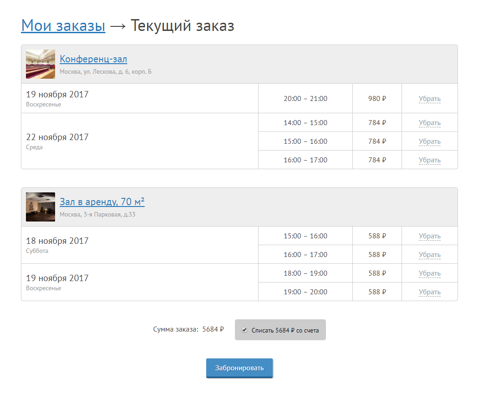478x393 pixels.
Task: Remove the 19:00 – 20:00 slot for 588 ₽
Action: click(x=429, y=292)
